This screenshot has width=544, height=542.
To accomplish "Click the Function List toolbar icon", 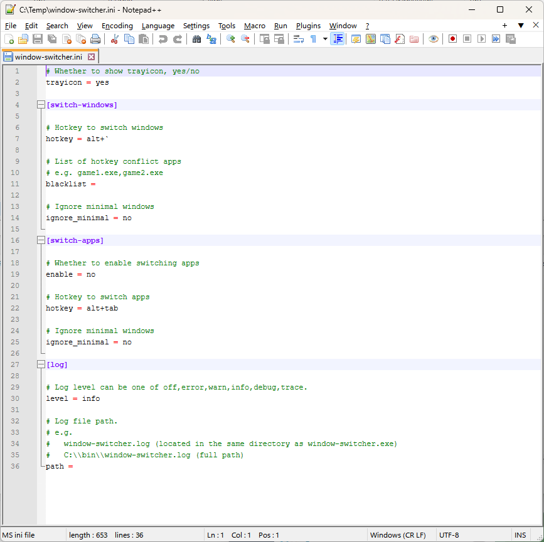I will click(x=398, y=39).
